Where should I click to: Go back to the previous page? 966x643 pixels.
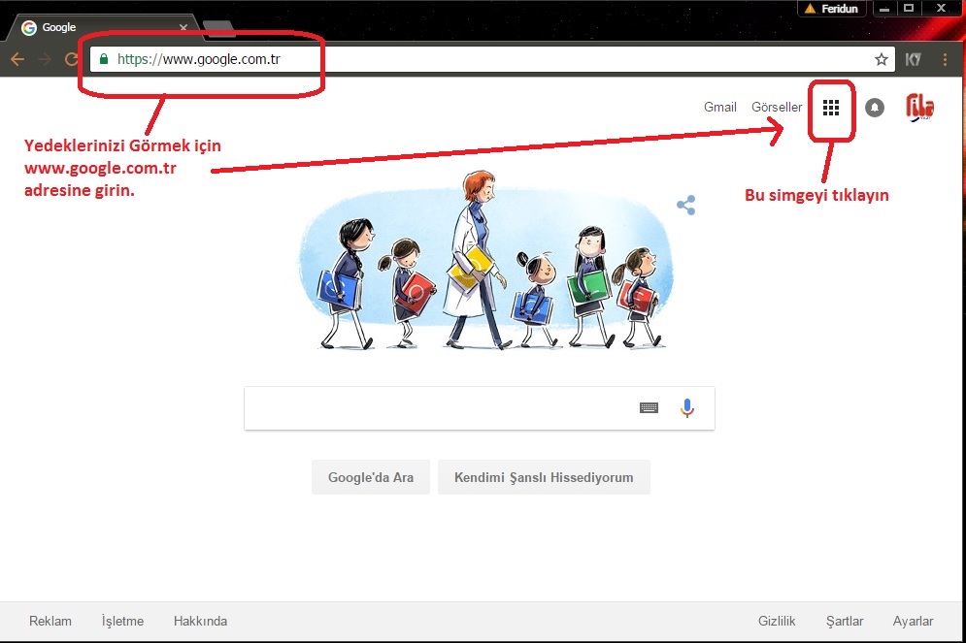click(17, 59)
